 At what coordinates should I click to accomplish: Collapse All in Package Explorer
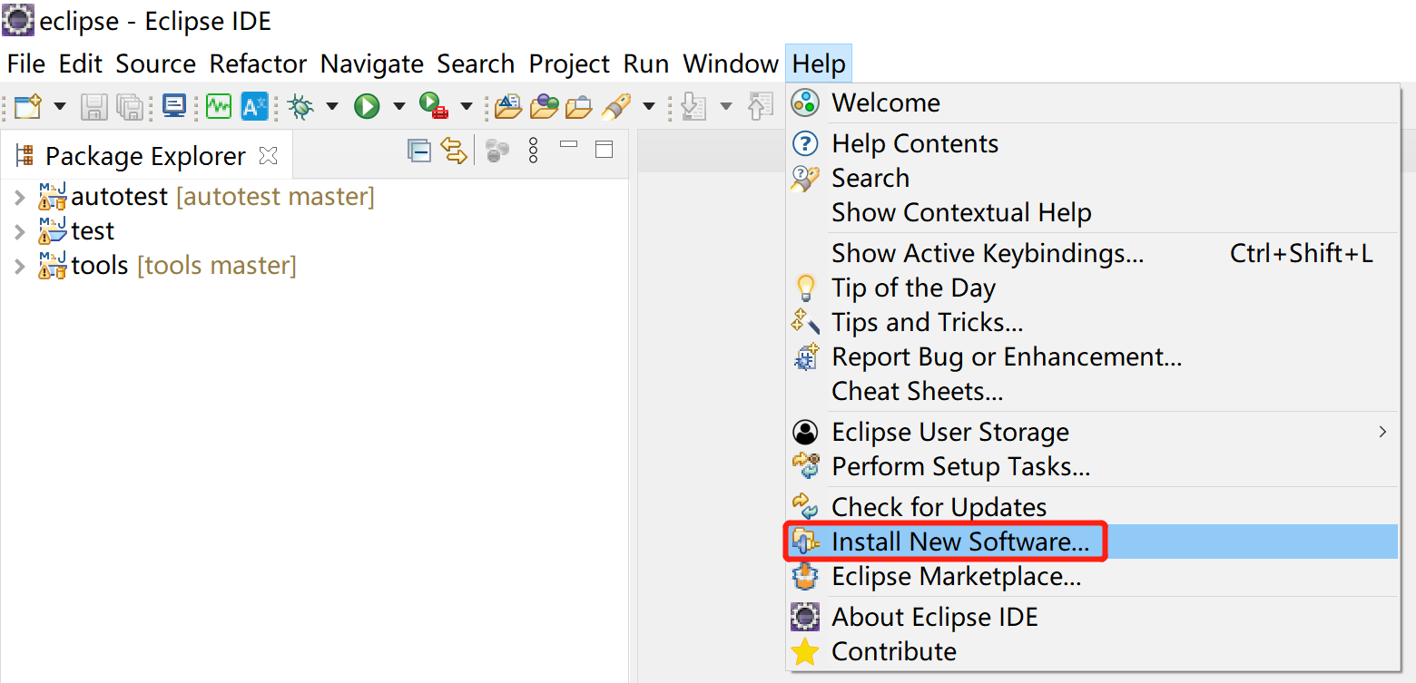(419, 150)
